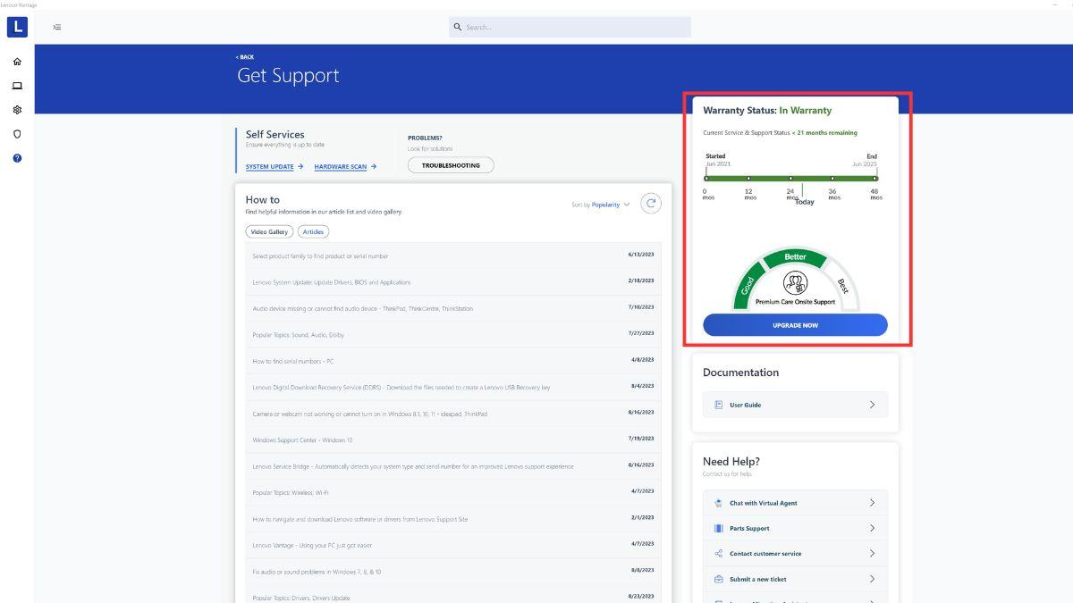Screen dimensions: 1073x603
Task: Select the Support question mark icon
Action: coord(17,158)
